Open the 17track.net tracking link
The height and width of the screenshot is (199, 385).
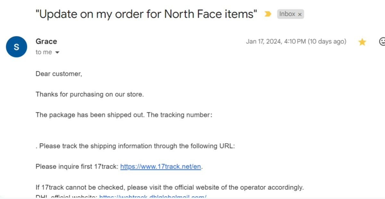point(160,167)
